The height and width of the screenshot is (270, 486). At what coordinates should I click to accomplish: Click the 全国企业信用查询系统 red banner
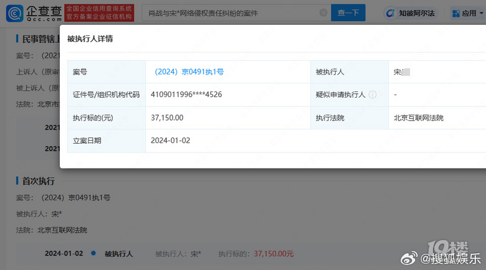[x=99, y=12]
